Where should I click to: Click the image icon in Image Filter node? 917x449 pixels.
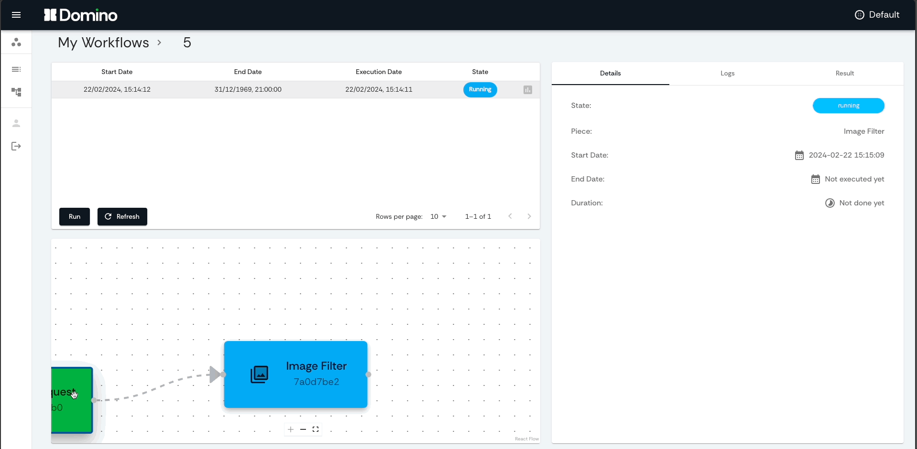(260, 374)
